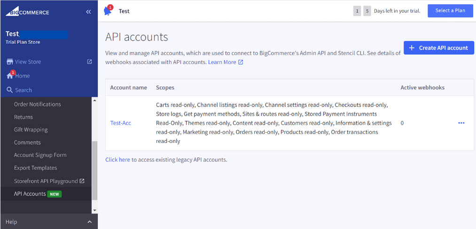476x229 pixels.
Task: Click Select a Plan button
Action: tap(450, 11)
